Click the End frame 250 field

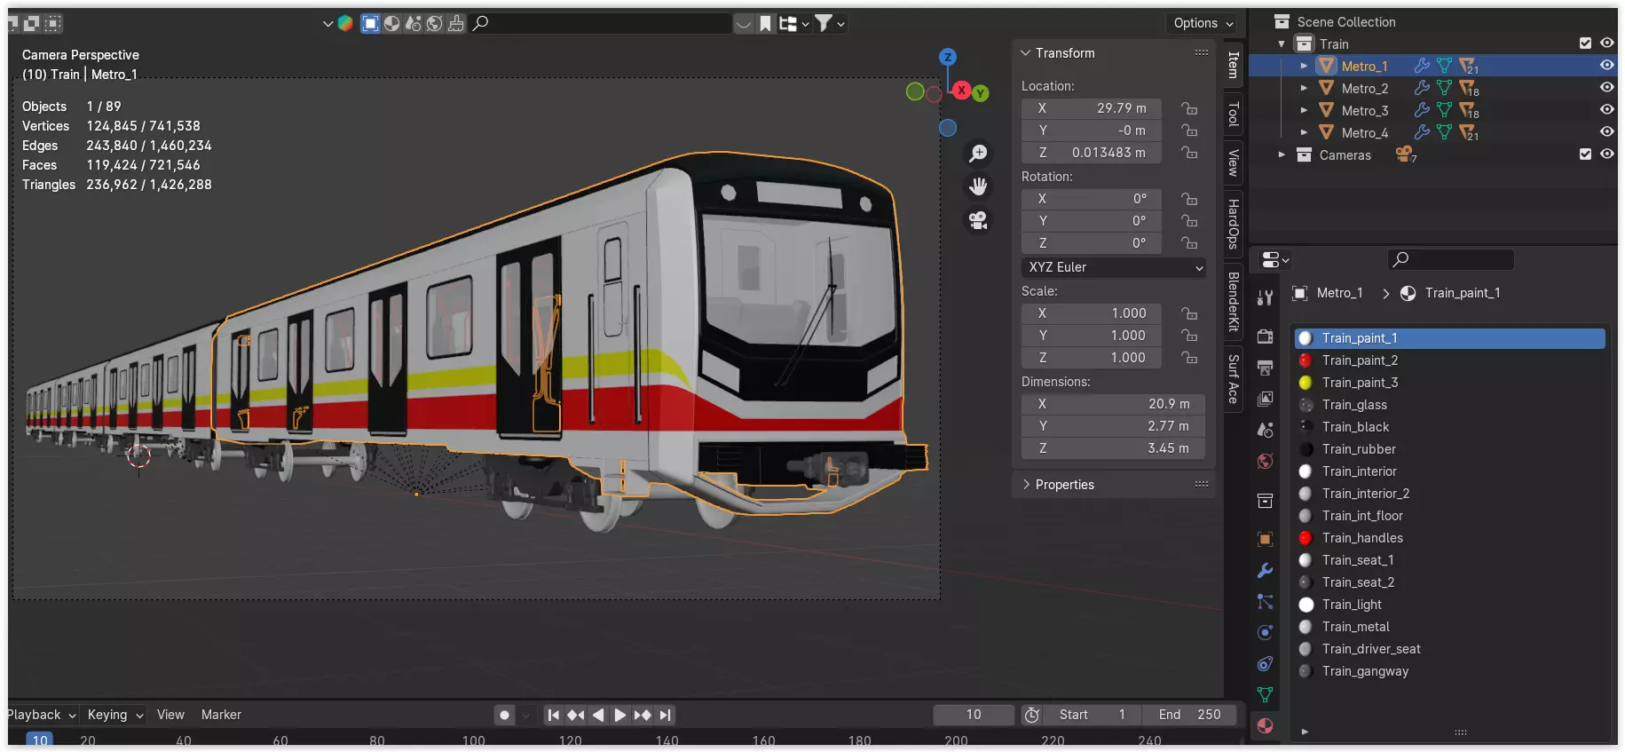coord(1189,715)
